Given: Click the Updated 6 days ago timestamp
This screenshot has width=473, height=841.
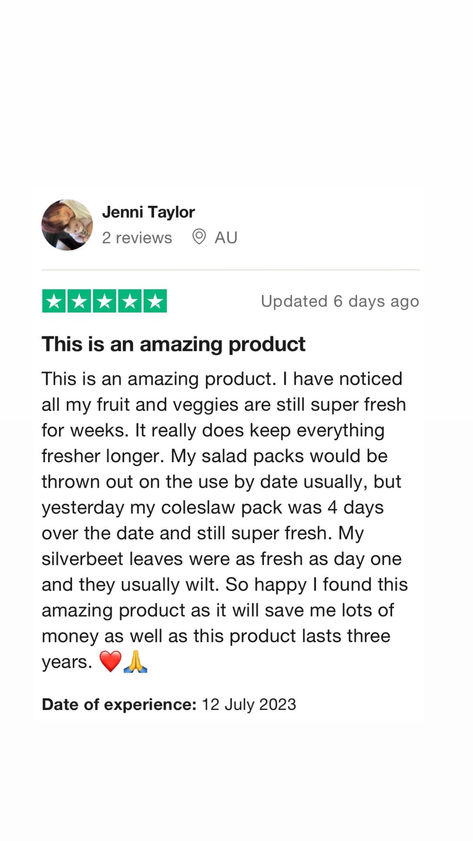Looking at the screenshot, I should [340, 301].
